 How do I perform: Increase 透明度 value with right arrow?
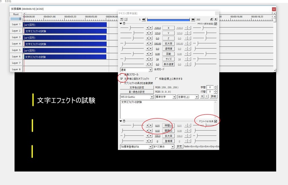151,49
